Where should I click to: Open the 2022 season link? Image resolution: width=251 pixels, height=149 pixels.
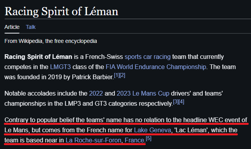coord(96,93)
